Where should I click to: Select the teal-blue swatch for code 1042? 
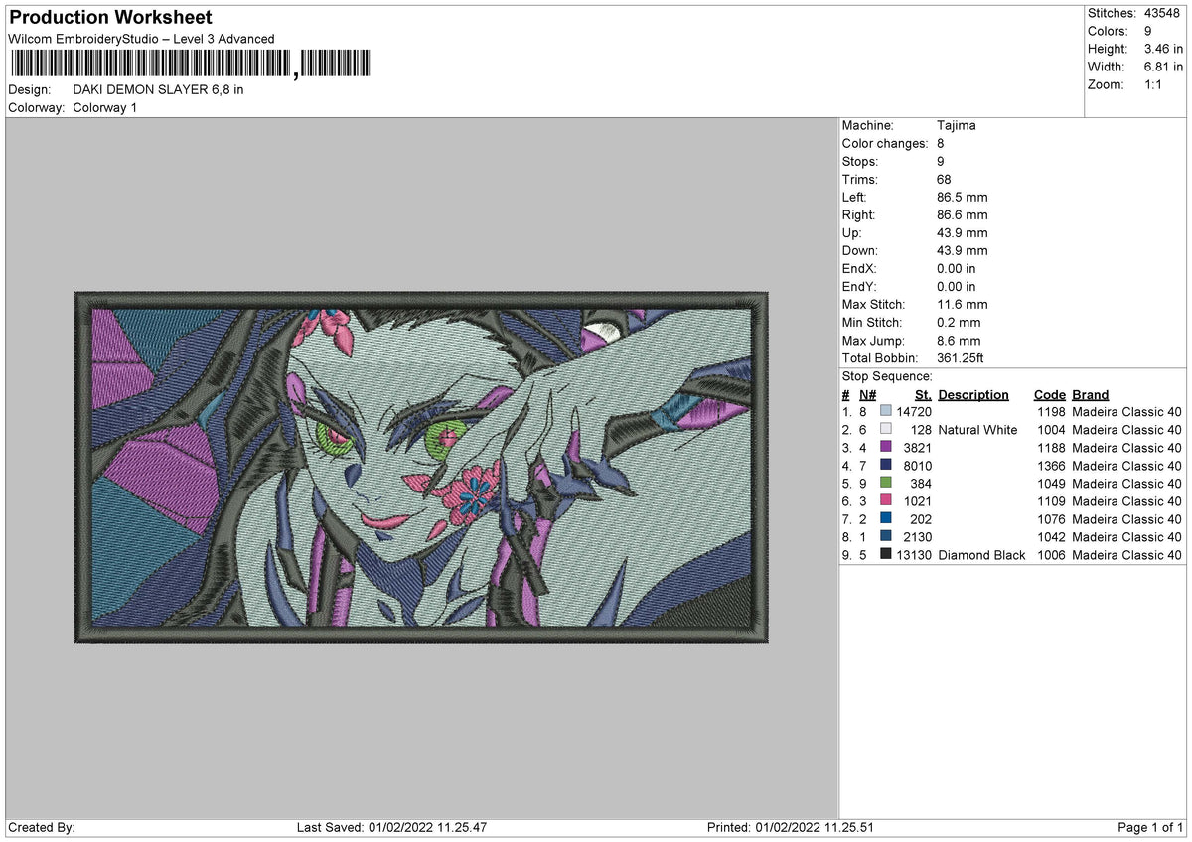(x=886, y=537)
